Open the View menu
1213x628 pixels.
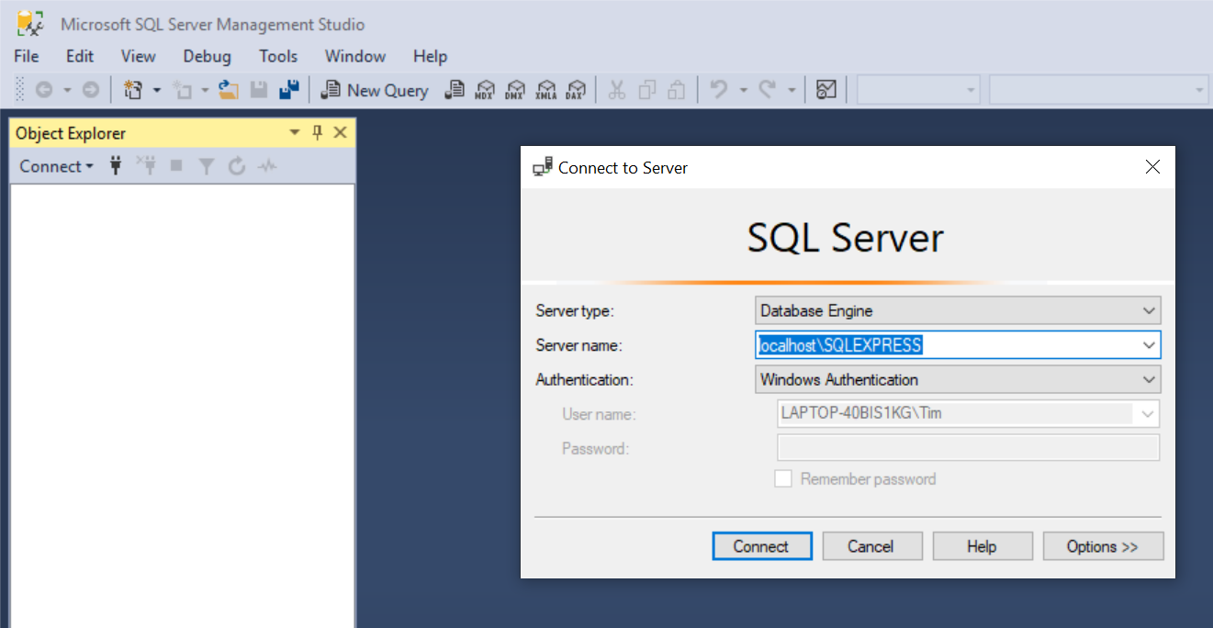(x=139, y=56)
